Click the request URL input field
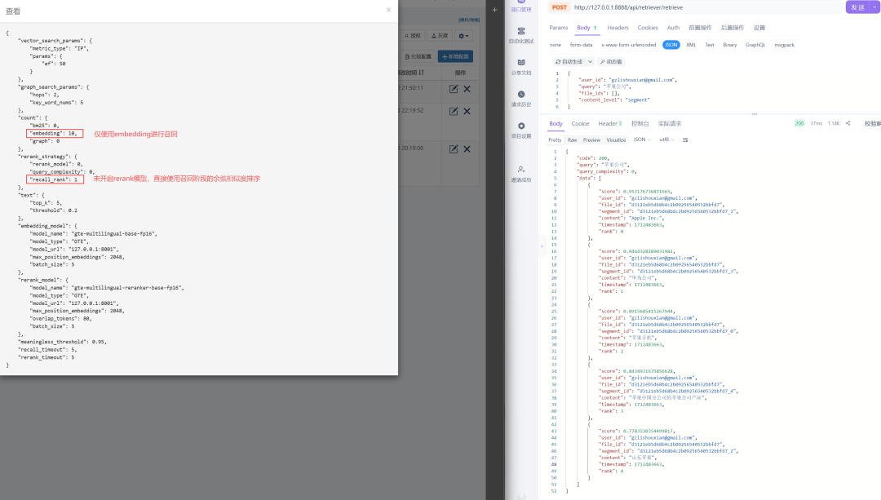This screenshot has width=881, height=500. [x=705, y=7]
